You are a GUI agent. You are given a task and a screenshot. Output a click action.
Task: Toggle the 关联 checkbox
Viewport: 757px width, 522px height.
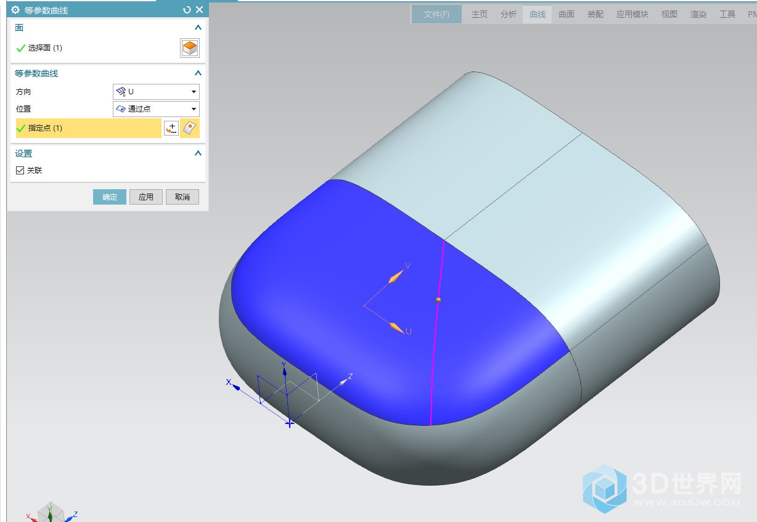tap(20, 171)
